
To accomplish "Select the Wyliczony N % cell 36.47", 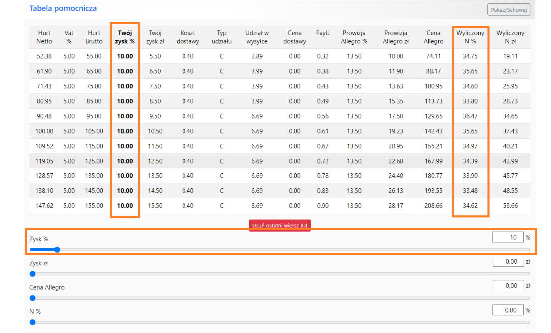I will (x=470, y=116).
